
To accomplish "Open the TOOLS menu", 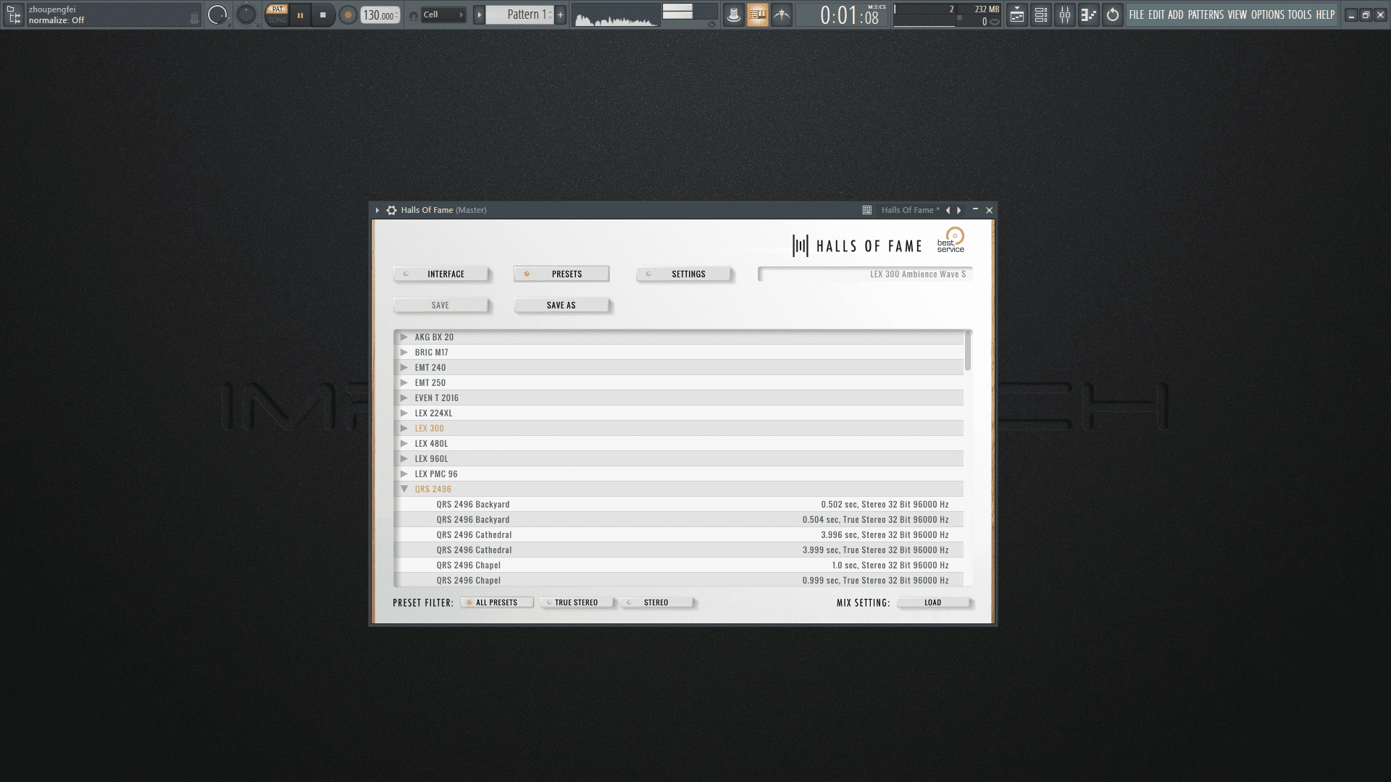I will (x=1300, y=14).
